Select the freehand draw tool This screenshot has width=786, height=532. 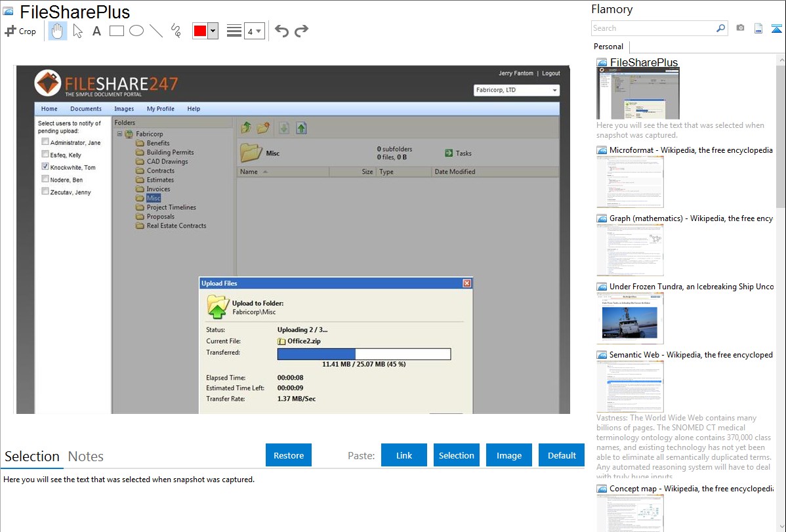[176, 31]
